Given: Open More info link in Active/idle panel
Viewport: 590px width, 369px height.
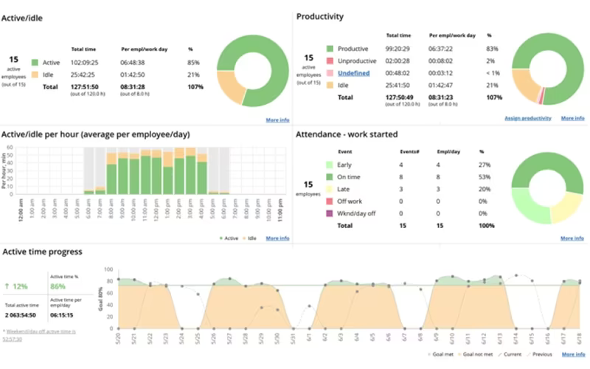Looking at the screenshot, I should point(277,120).
